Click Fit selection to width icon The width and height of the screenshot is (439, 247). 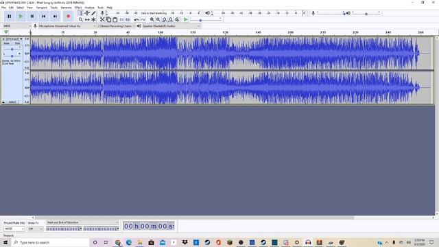coord(165,20)
